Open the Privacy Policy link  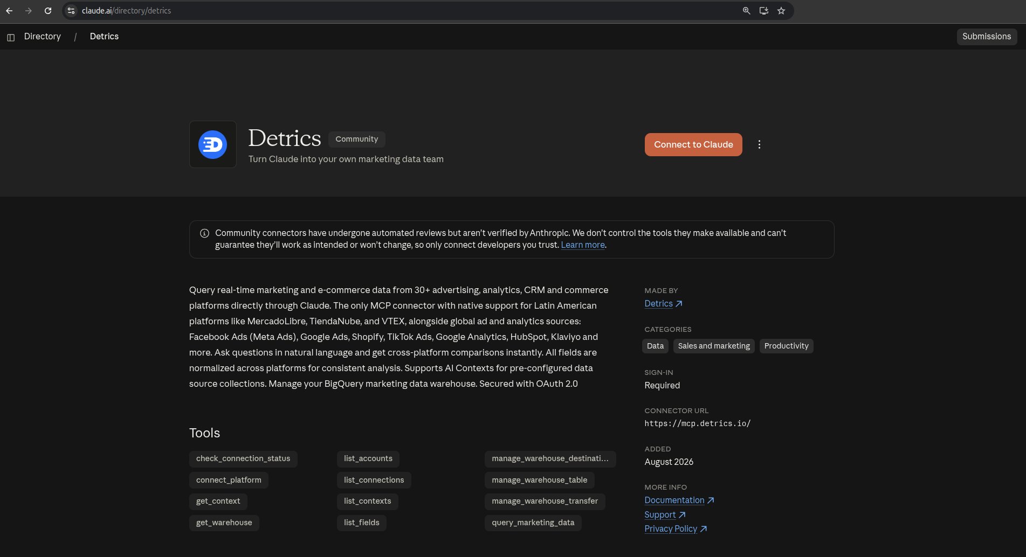tap(676, 529)
